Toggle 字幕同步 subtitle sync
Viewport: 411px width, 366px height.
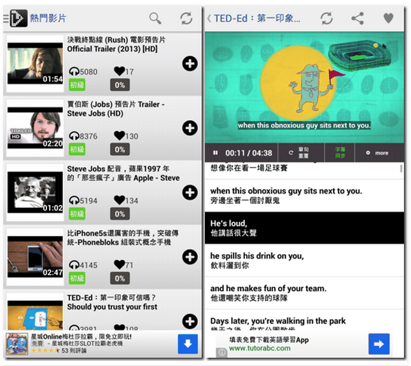(x=340, y=152)
